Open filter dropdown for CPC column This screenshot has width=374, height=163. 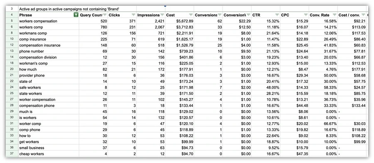(x=306, y=15)
